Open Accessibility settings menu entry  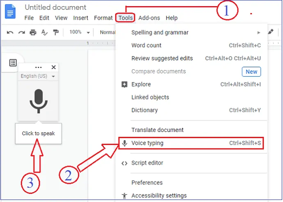coord(159,195)
